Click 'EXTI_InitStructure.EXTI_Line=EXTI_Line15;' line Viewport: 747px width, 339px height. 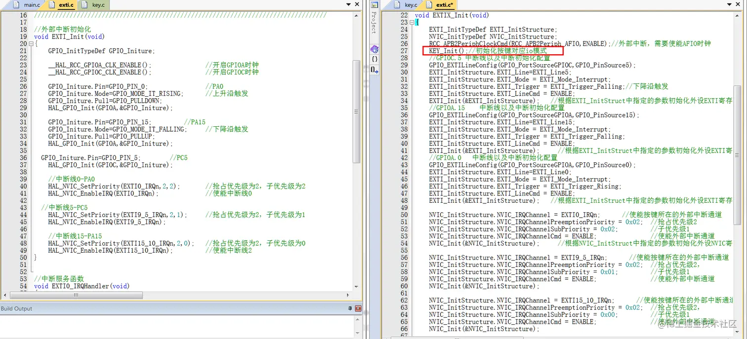pyautogui.click(x=502, y=122)
